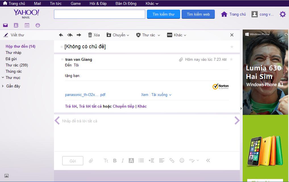Attach a file with paperclip in composer
Image resolution: width=289 pixels, height=182 pixels.
91,161
